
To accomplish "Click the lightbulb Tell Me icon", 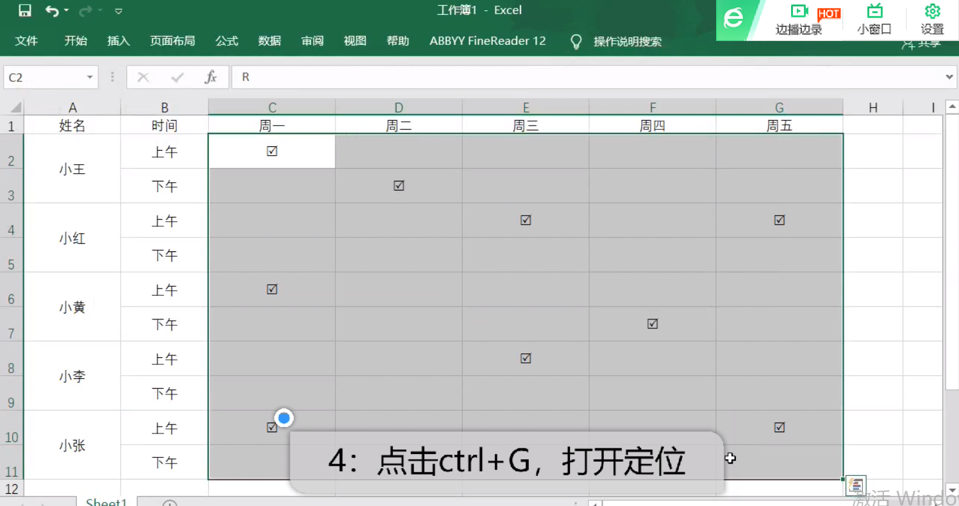I will (x=576, y=41).
